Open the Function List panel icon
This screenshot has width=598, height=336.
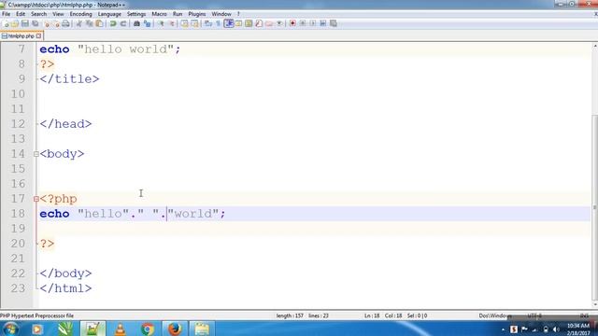259,23
